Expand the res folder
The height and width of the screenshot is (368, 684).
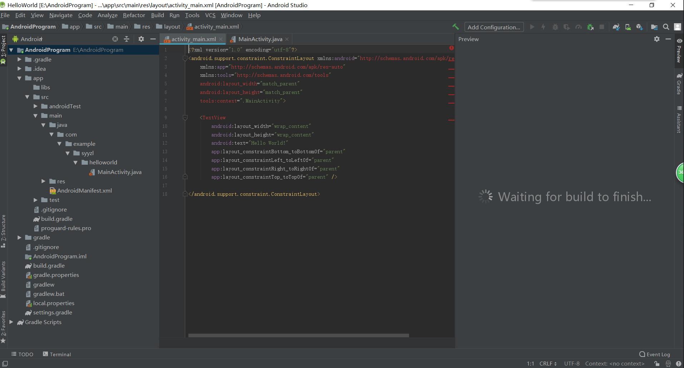coord(43,181)
